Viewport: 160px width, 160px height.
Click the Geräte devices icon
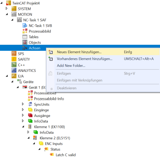tap(19, 82)
